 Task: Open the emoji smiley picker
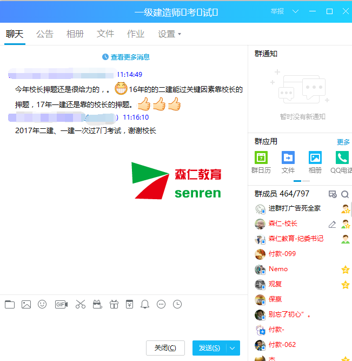(42, 304)
